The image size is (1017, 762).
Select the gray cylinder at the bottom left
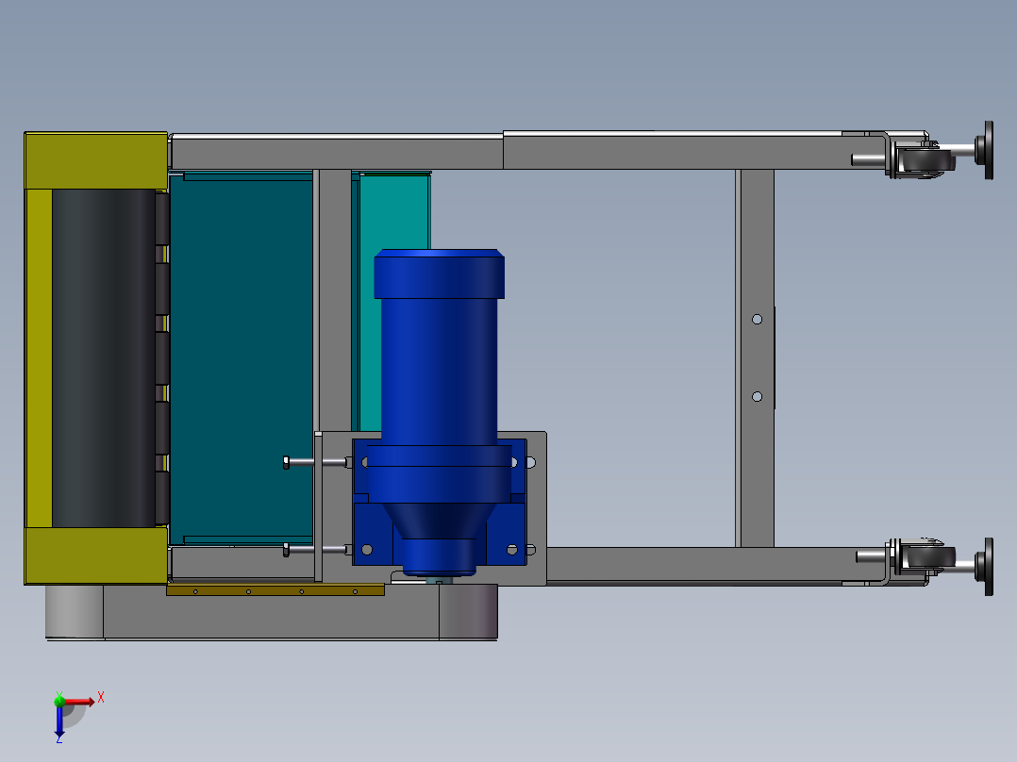(75, 611)
